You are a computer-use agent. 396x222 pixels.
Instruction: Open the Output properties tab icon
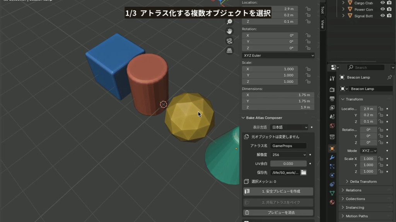point(332,99)
